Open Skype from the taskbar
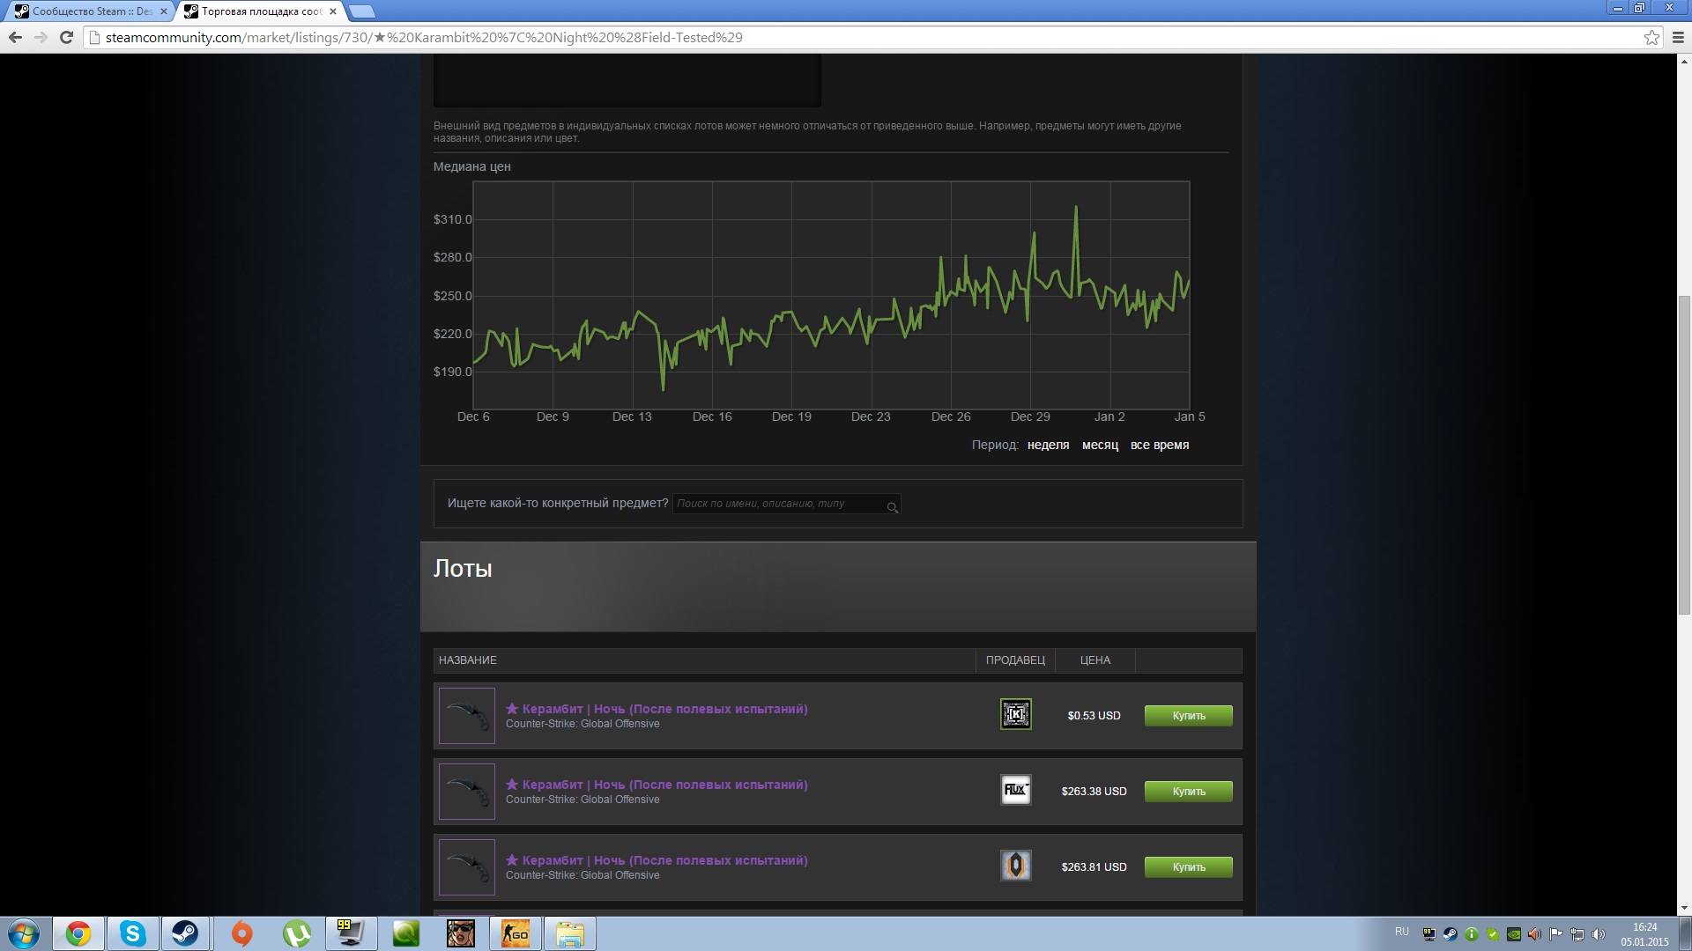1692x951 pixels. click(x=132, y=933)
